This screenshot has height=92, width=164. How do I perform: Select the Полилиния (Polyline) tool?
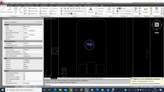coord(9,10)
